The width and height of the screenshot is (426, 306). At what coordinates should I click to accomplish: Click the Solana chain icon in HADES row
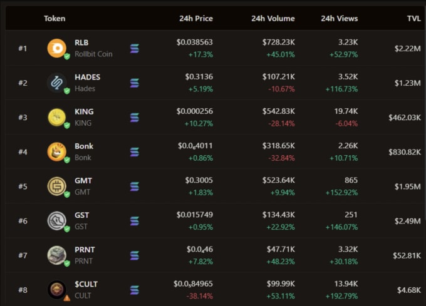point(135,83)
